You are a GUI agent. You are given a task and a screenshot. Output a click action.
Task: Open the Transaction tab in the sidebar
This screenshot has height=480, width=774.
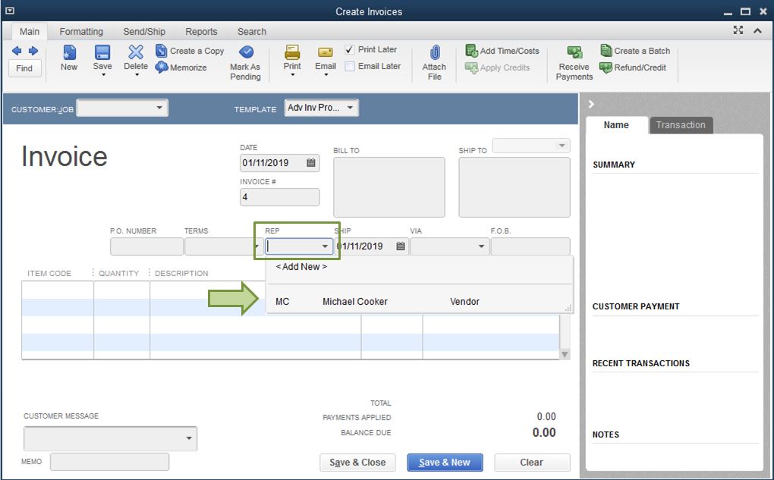[681, 125]
